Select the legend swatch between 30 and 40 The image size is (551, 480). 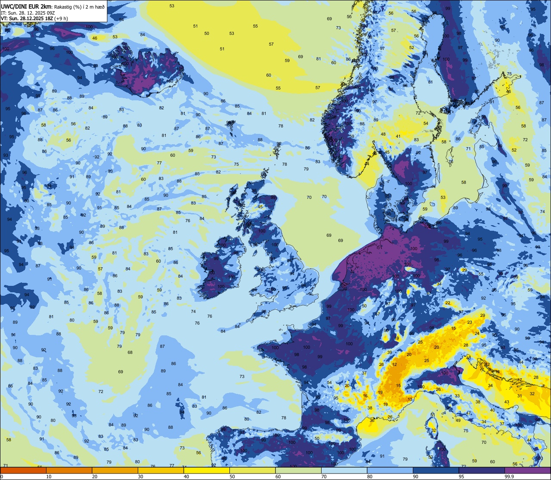(x=161, y=470)
